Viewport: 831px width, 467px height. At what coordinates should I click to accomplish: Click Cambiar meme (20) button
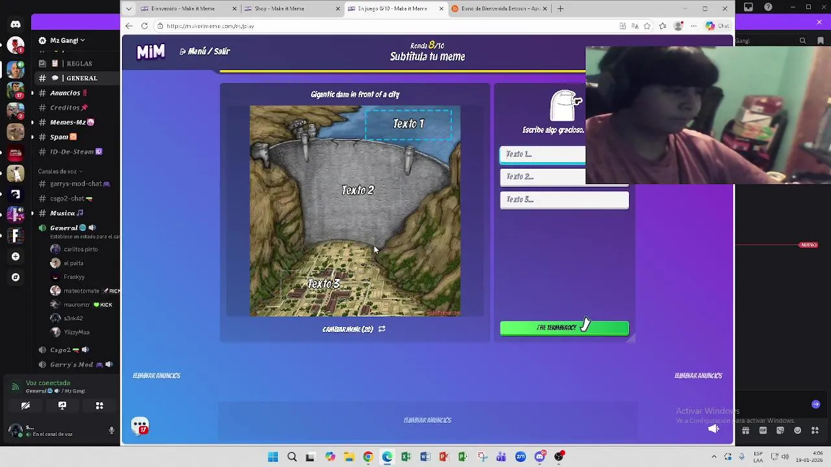pyautogui.click(x=354, y=329)
